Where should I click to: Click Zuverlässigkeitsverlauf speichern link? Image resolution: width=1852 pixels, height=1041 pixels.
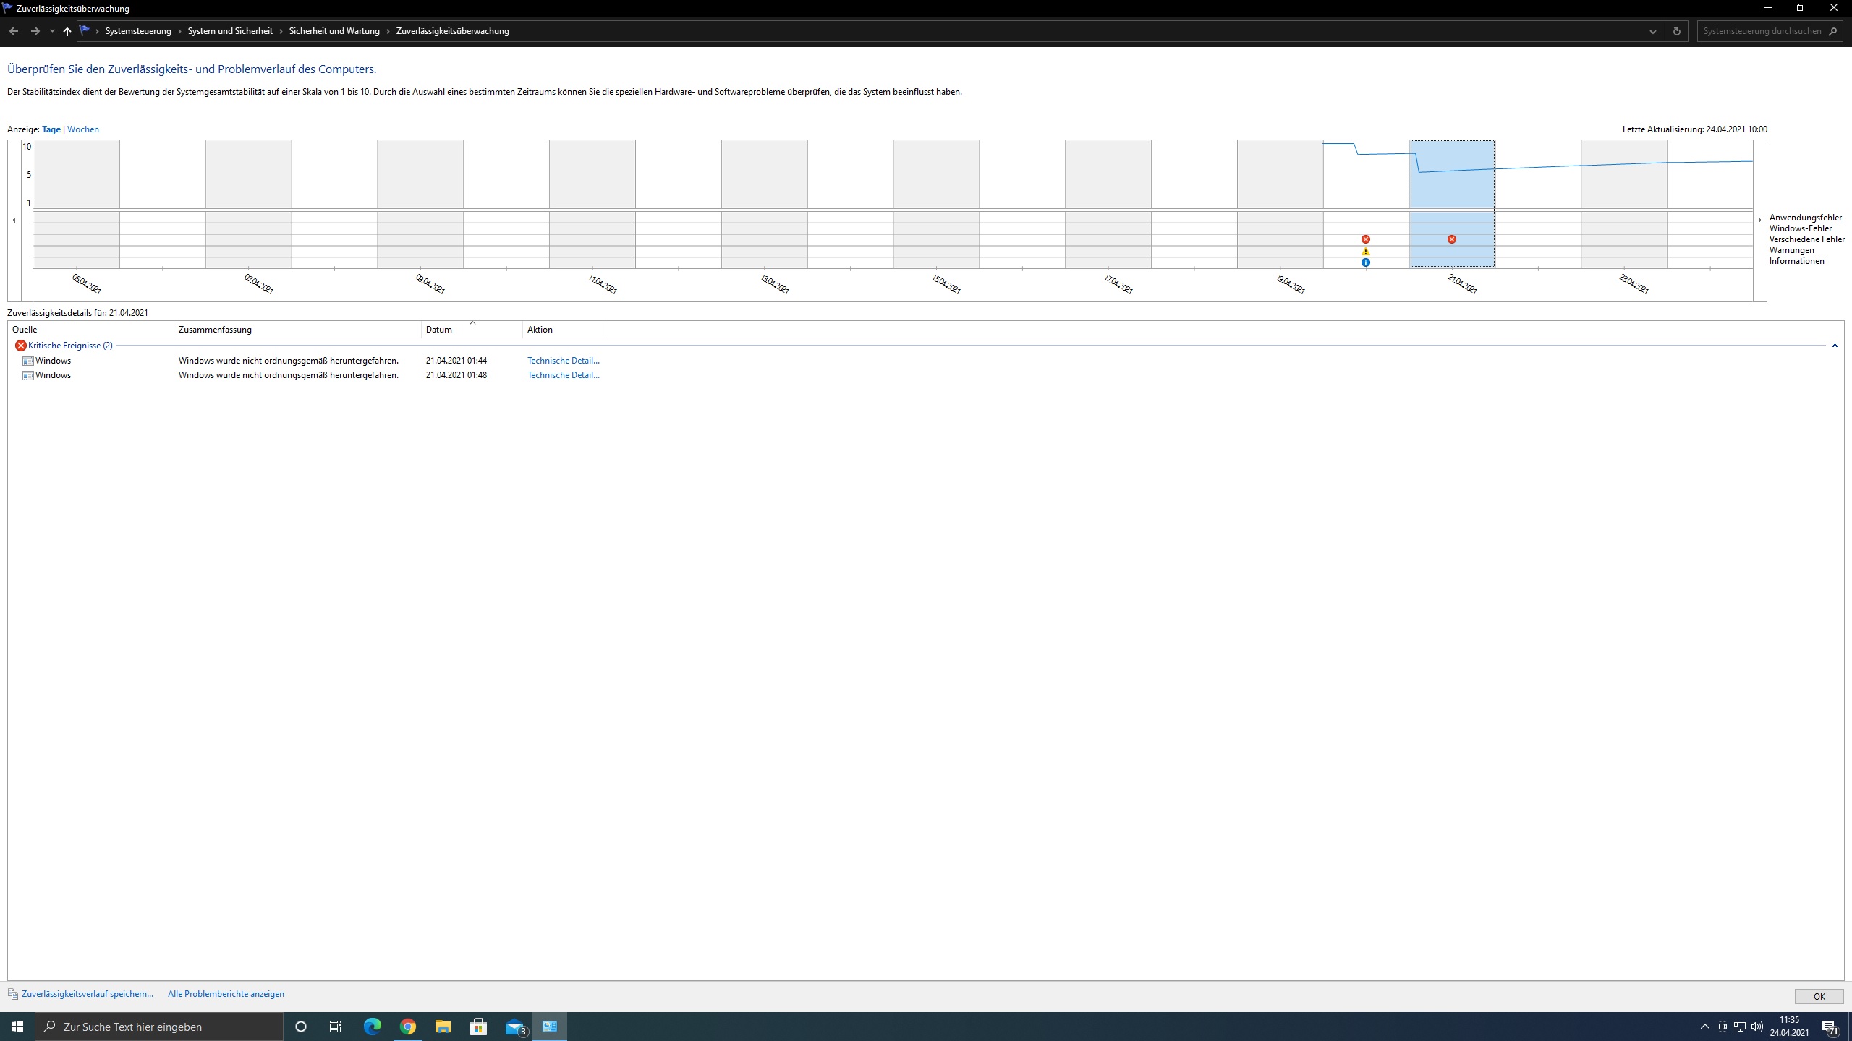[88, 994]
